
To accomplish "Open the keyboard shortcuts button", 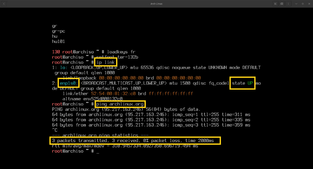I will click(x=282, y=4).
